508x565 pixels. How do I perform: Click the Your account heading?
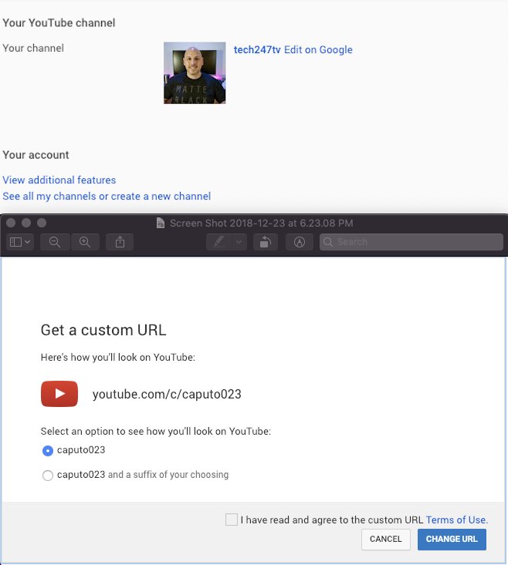coord(36,155)
